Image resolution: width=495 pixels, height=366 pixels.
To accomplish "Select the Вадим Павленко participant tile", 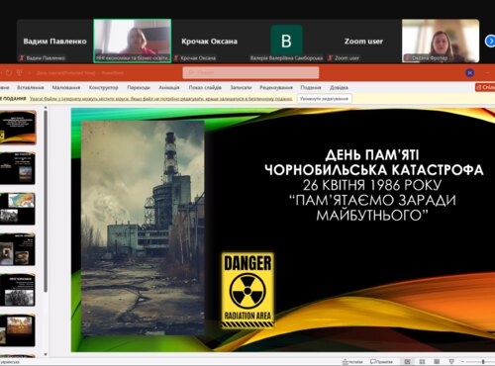I will pyautogui.click(x=54, y=41).
